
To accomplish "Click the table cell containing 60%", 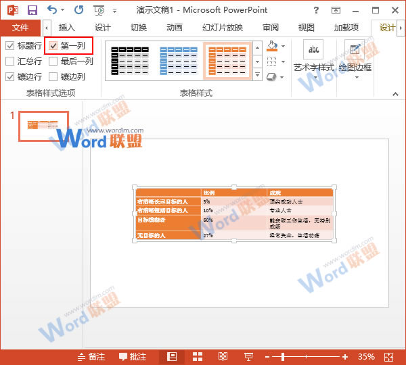I will click(234, 223).
